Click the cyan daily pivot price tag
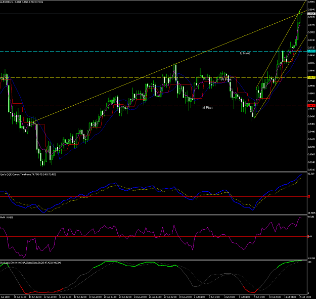This screenshot has height=299, width=316. click(311, 52)
